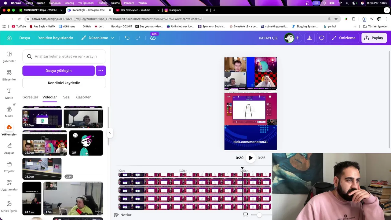
Task: Select the Yüklemeler uploads panel
Action: click(9, 130)
